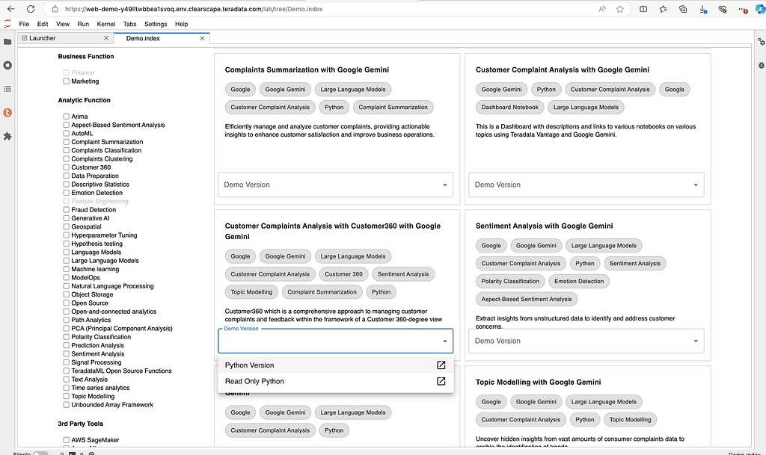Open the orange Teradata sidebar icon
The height and width of the screenshot is (455, 766).
7,113
